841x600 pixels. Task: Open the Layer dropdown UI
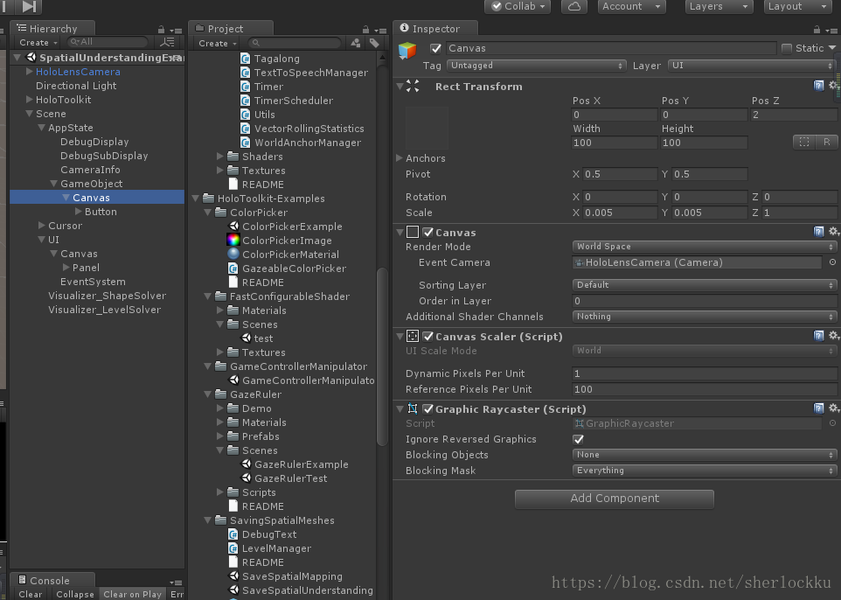[751, 66]
